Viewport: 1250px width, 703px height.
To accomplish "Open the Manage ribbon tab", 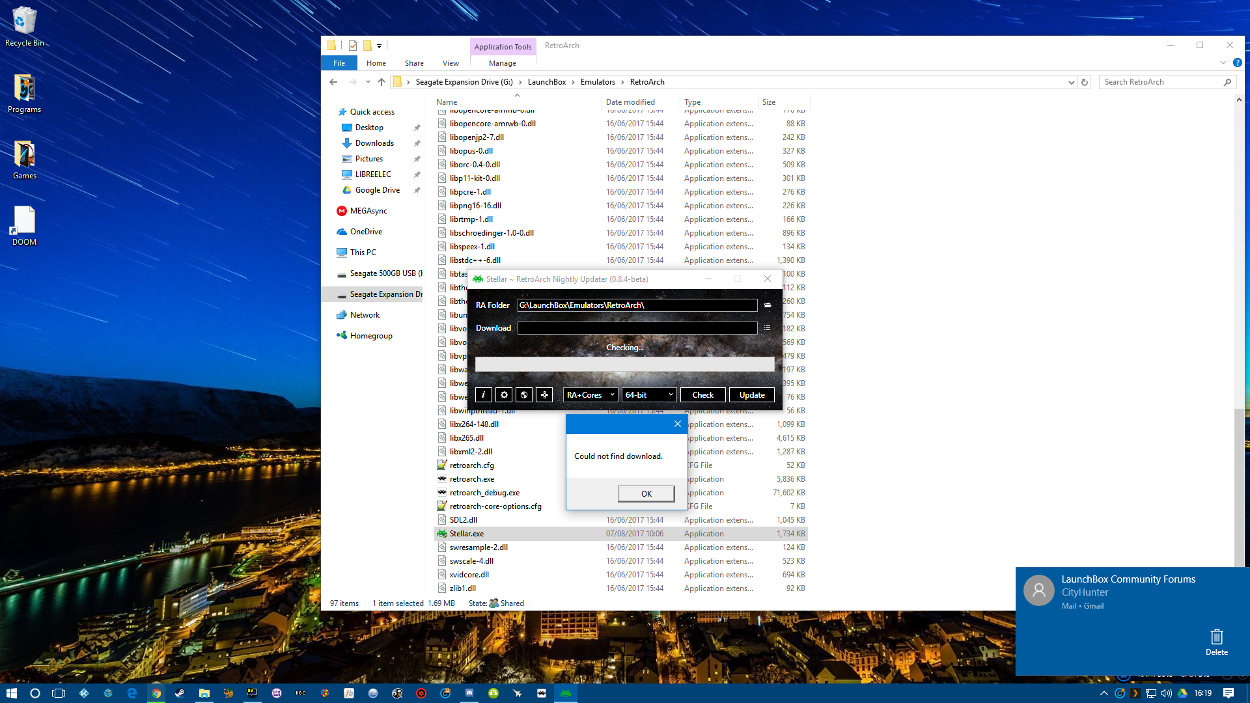I will pyautogui.click(x=503, y=63).
